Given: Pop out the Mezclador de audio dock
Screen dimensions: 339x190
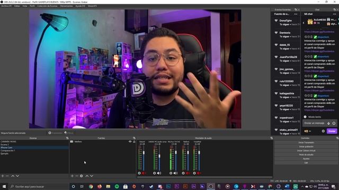Looking at the screenshot, I should pos(272,138).
